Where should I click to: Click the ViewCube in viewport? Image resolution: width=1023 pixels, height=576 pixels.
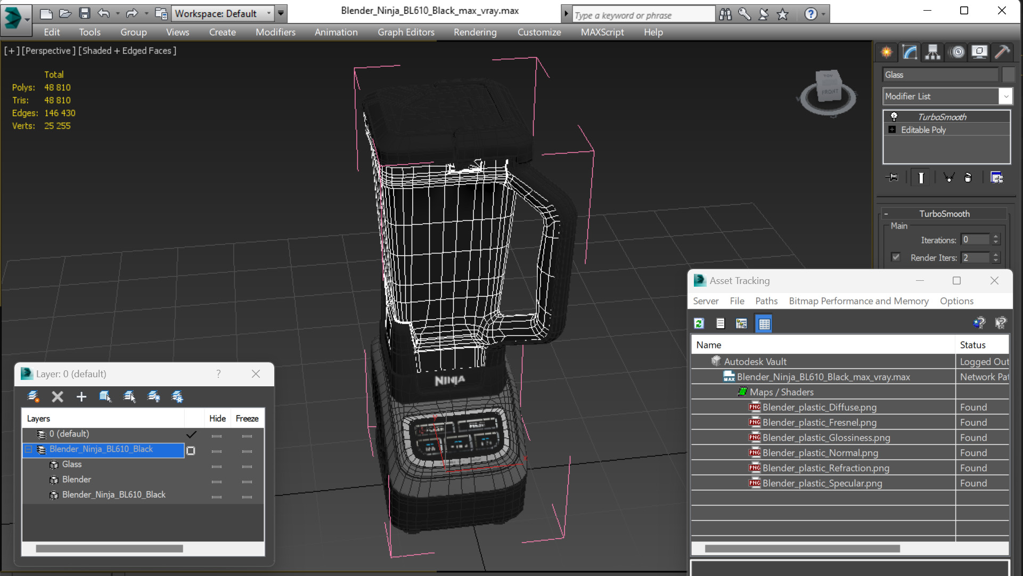[828, 92]
